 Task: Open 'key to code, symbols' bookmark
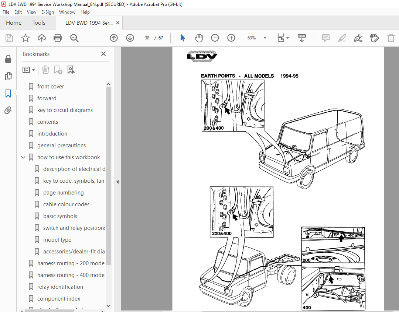[74, 181]
